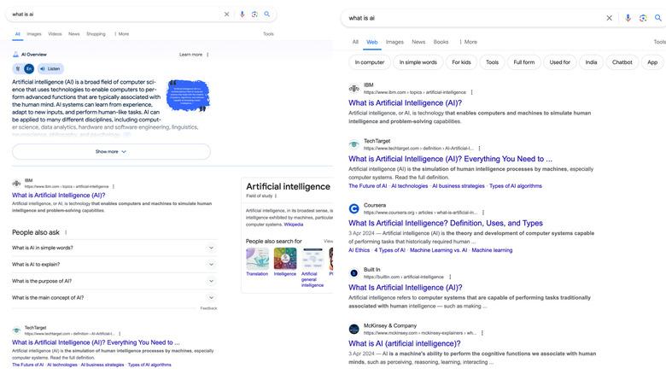The image size is (666, 374).
Task: Expand "What is AI in simple words?"
Action: [x=114, y=248]
